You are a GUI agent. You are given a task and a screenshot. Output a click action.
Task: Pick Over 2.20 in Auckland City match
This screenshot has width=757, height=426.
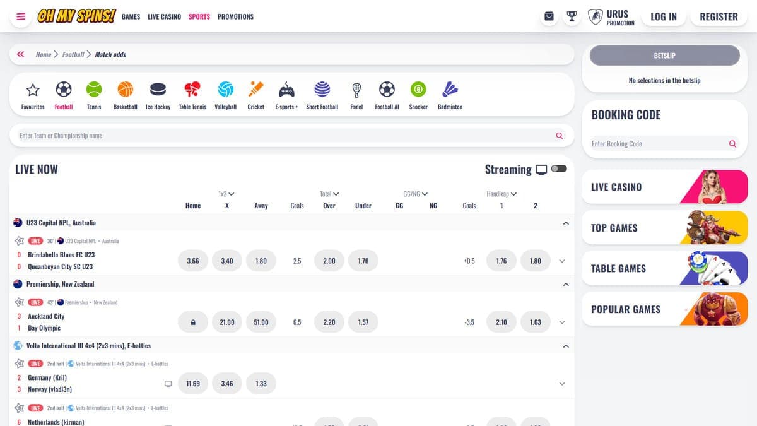(x=329, y=322)
